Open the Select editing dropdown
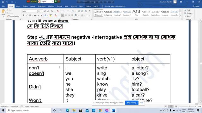 click(188, 16)
